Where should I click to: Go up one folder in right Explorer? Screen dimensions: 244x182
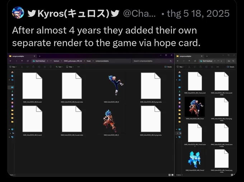(189, 61)
